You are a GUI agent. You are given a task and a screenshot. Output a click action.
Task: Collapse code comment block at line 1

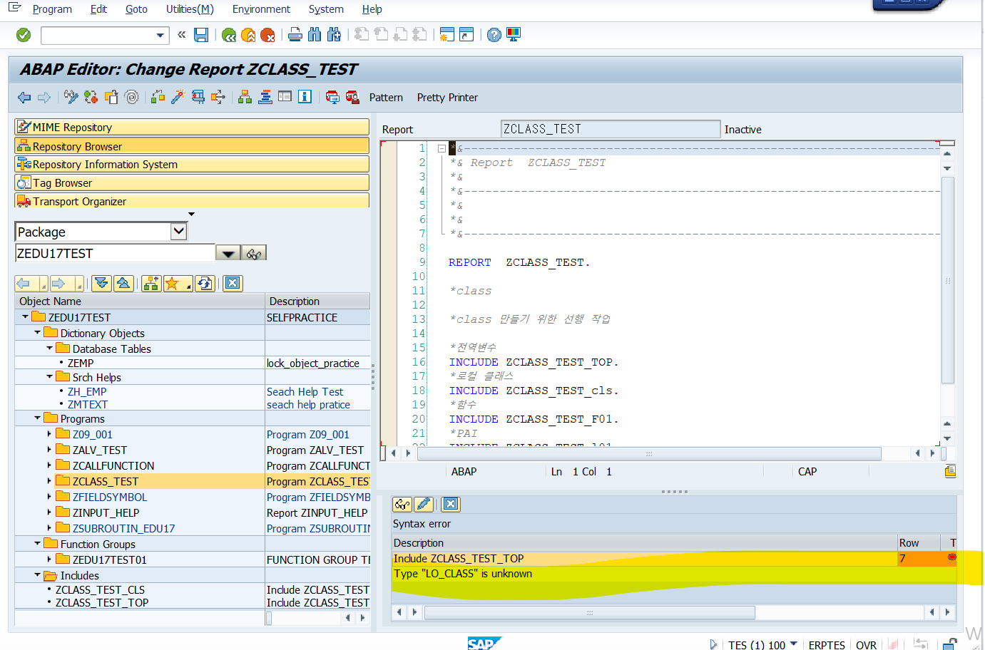tap(442, 148)
